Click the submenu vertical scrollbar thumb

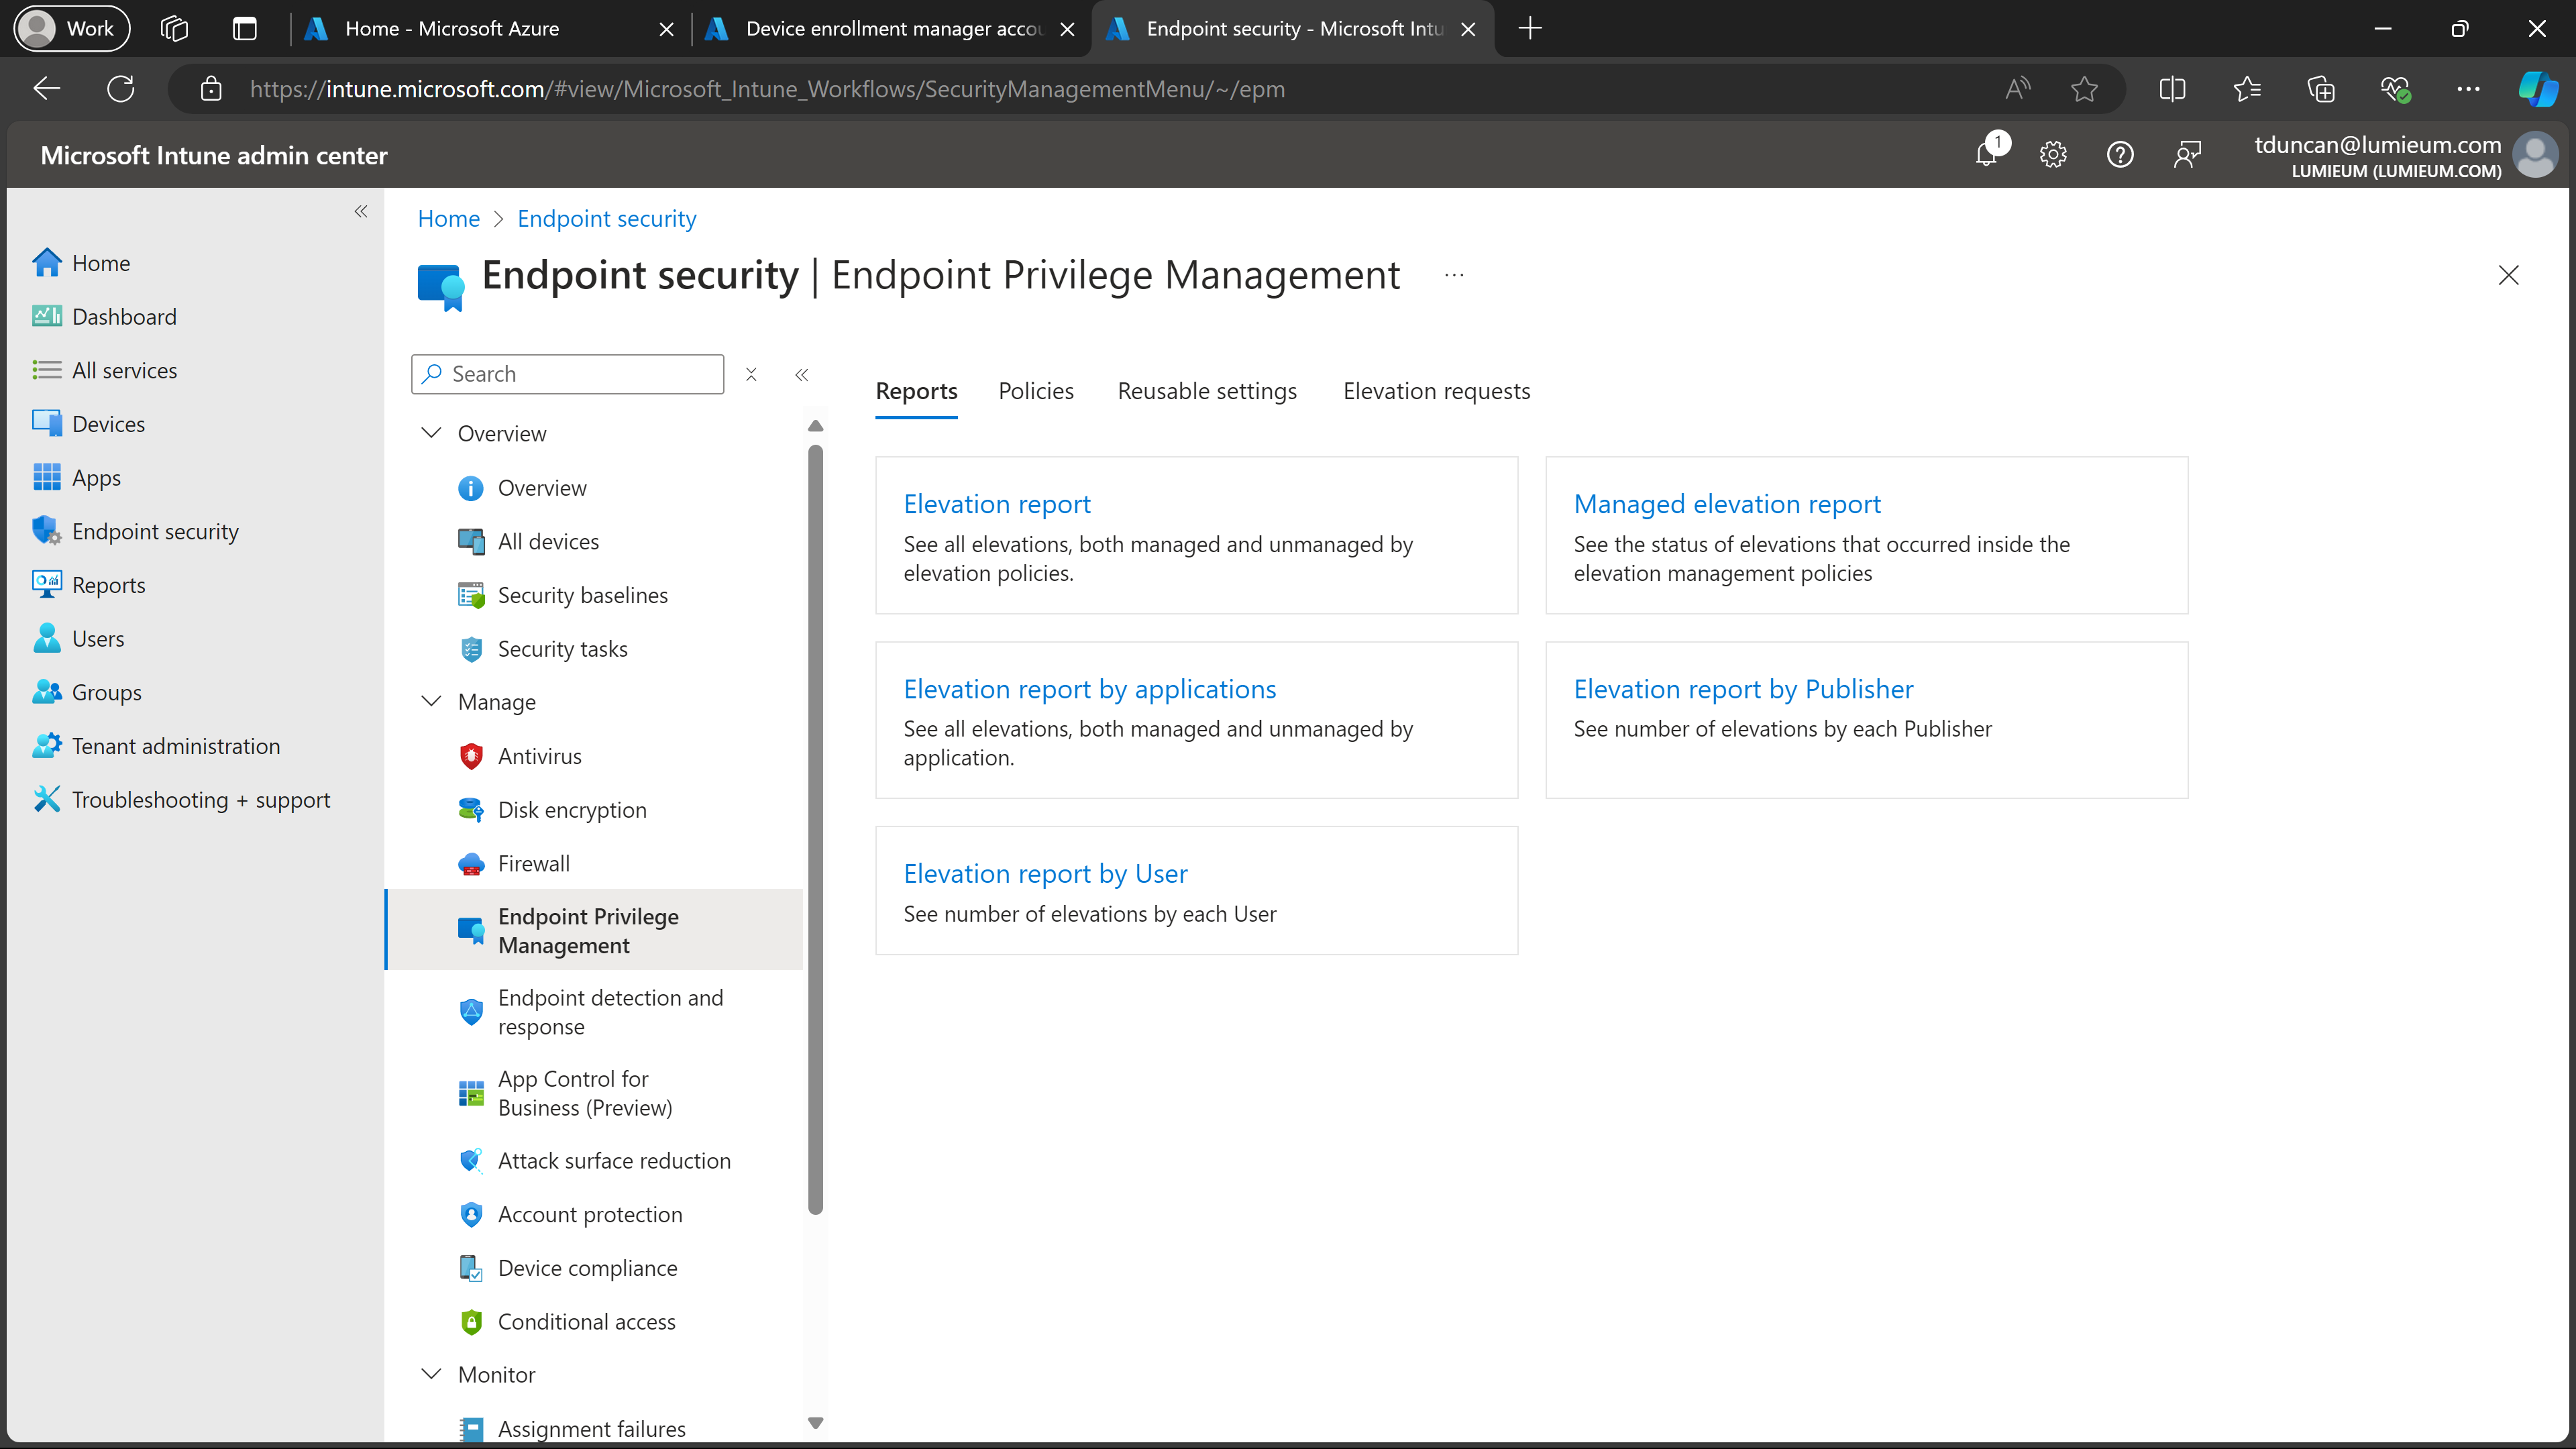click(x=815, y=830)
